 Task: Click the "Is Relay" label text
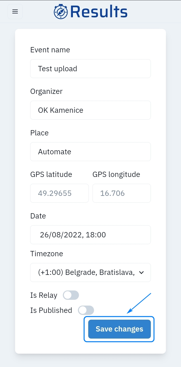pos(44,295)
